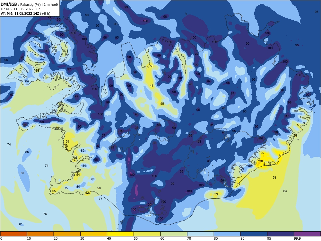Click the '99.9' legend tick label
This screenshot has width=321, height=241.
[x=297, y=238]
